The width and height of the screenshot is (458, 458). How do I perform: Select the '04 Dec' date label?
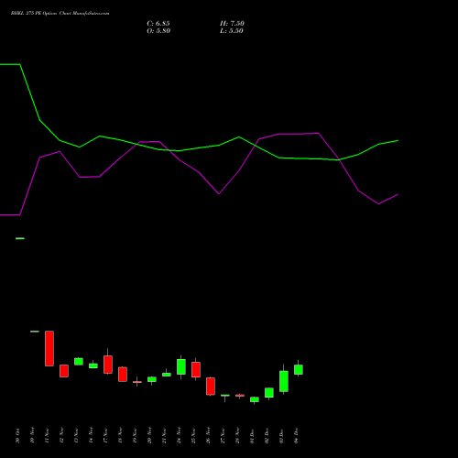tap(296, 436)
